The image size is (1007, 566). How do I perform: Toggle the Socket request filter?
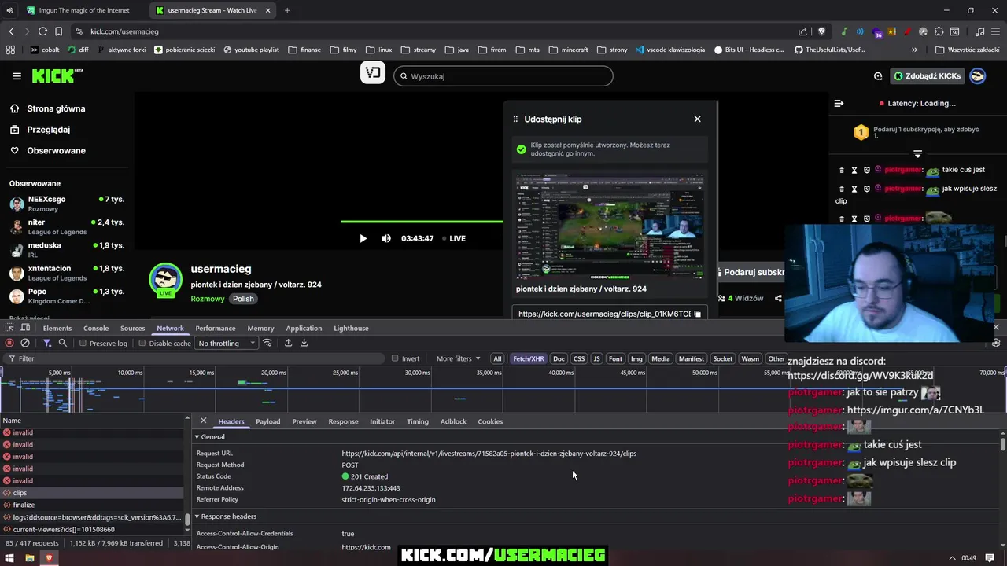coord(722,358)
